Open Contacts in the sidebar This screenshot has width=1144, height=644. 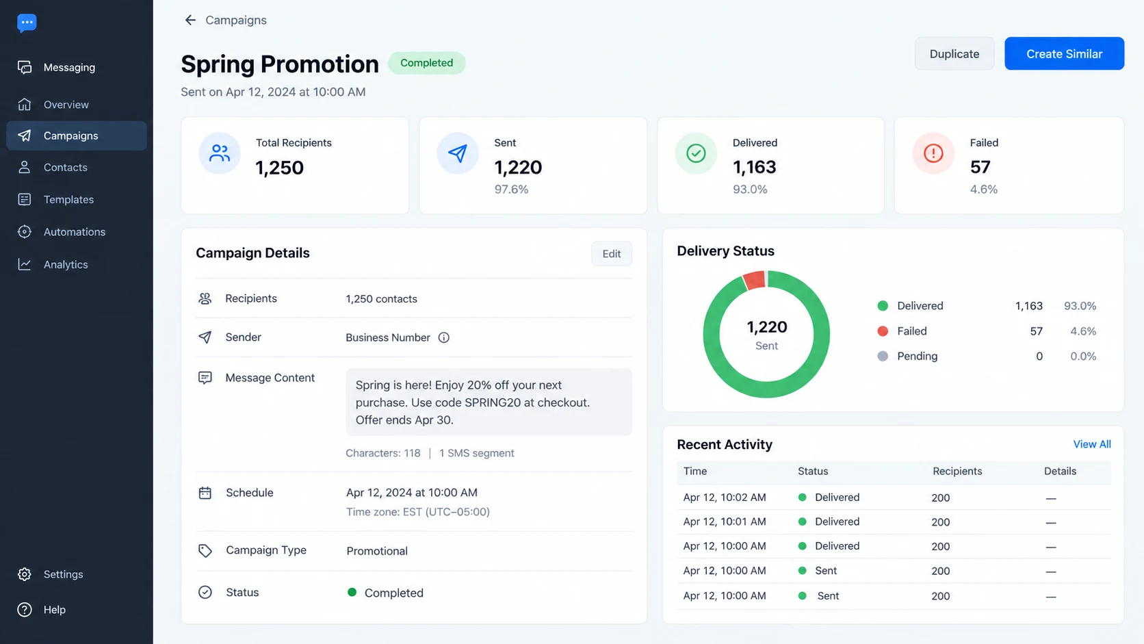pyautogui.click(x=77, y=167)
